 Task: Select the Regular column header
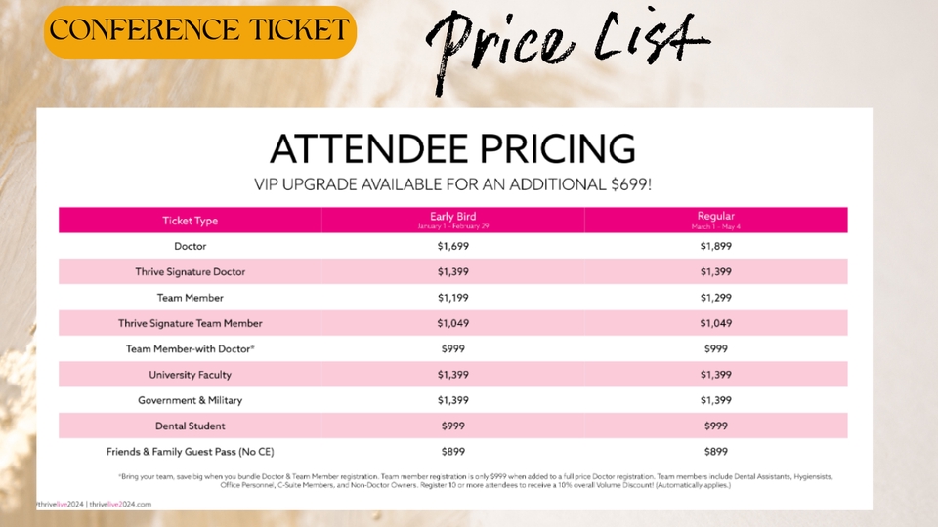(x=715, y=219)
